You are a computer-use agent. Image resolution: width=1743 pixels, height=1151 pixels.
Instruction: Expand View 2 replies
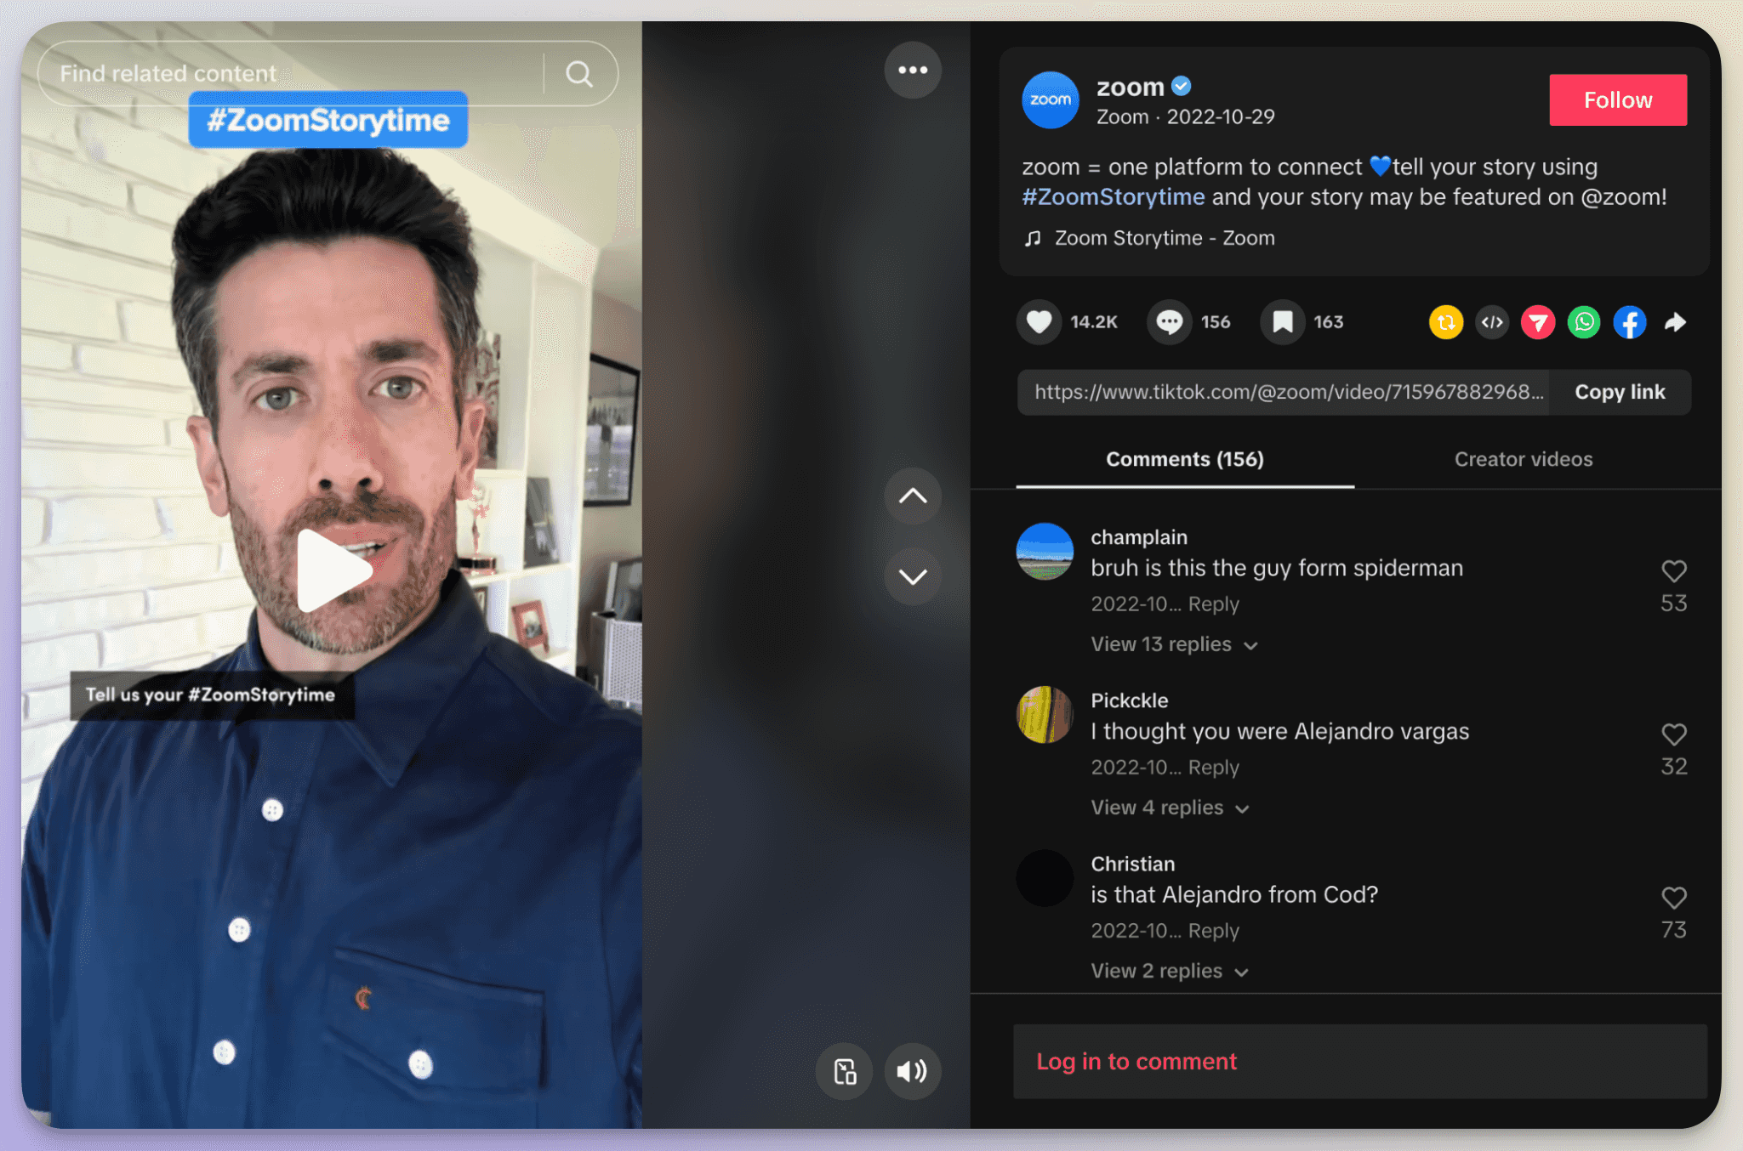tap(1170, 971)
